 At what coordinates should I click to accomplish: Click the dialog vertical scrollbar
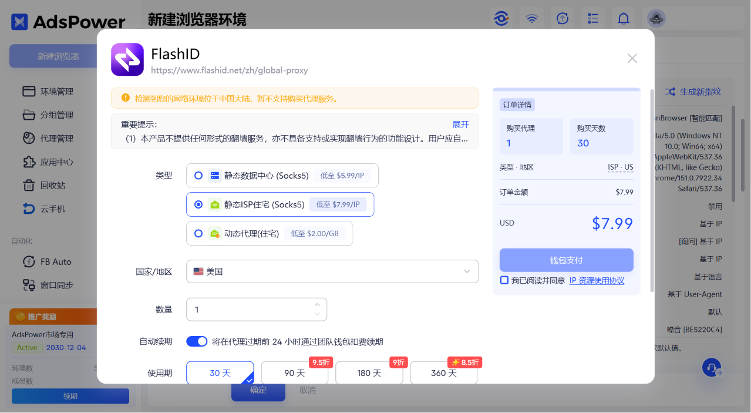652,191
